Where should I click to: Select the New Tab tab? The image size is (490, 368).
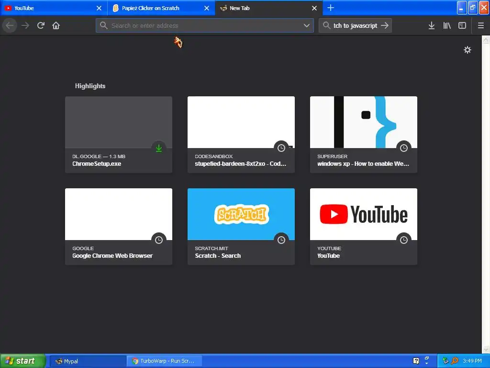269,8
